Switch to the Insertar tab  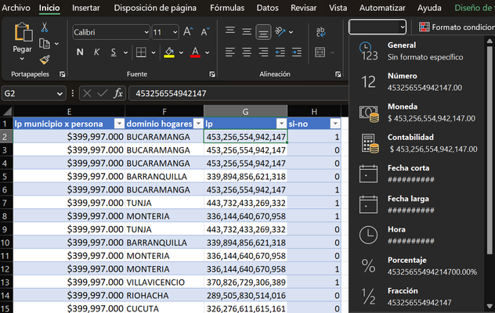coord(86,8)
